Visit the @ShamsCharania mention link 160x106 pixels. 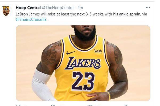click(31, 19)
